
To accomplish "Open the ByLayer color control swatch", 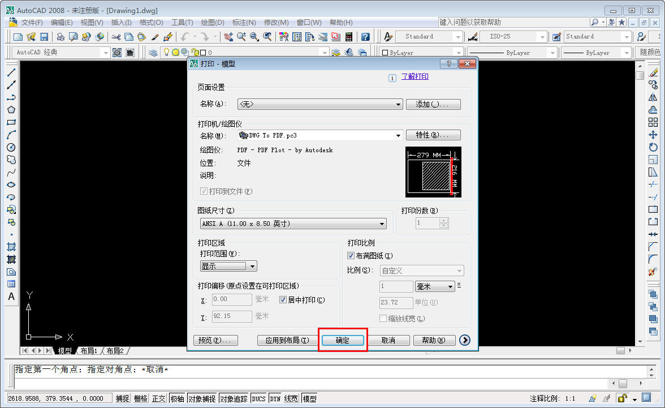I will [421, 51].
